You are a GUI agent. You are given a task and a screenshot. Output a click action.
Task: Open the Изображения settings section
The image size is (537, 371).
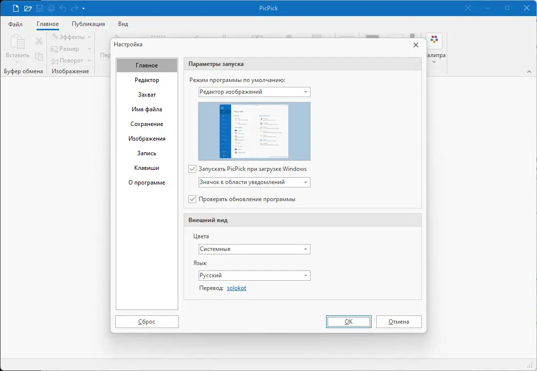[x=146, y=139]
